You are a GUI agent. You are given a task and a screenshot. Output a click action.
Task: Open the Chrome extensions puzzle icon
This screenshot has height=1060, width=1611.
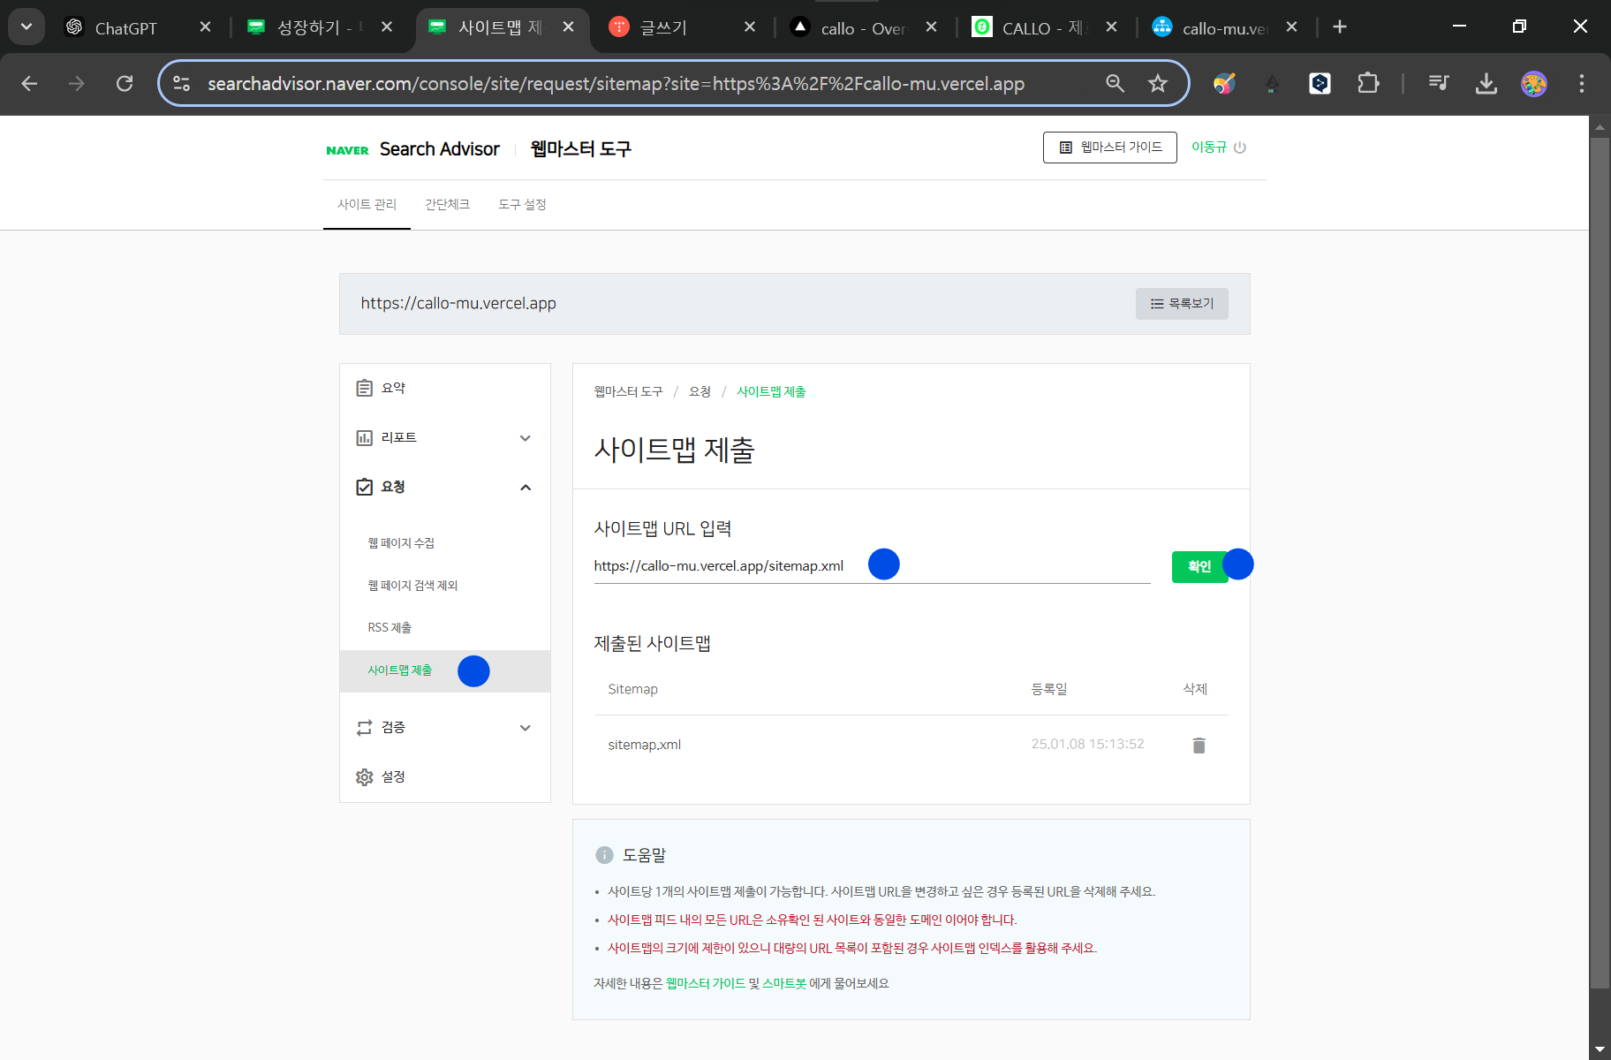(1368, 83)
